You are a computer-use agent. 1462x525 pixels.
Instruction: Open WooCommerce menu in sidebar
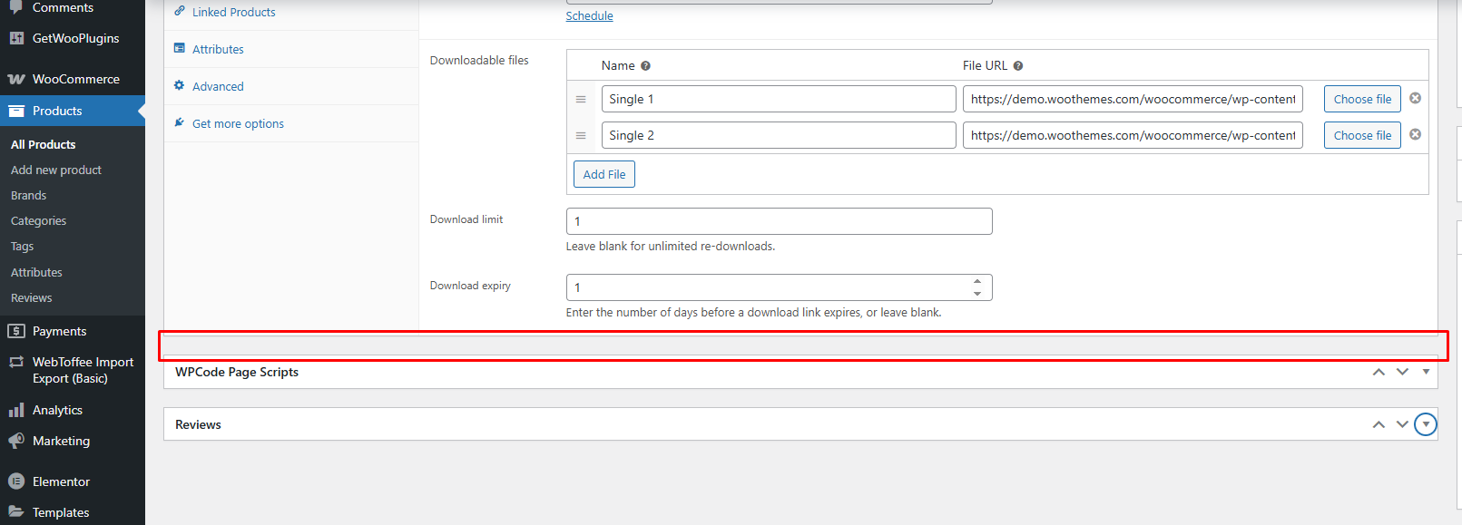point(75,79)
